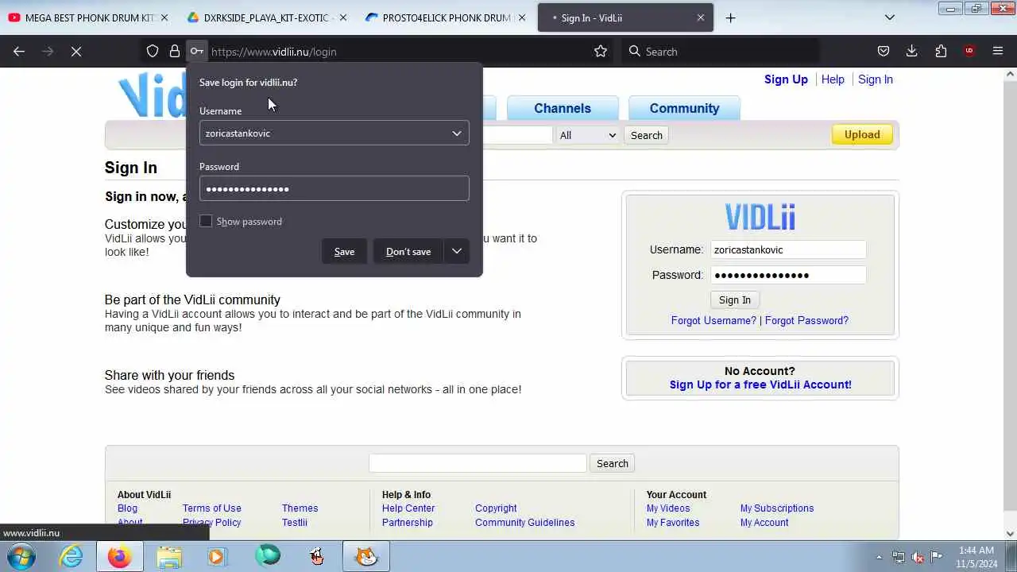The height and width of the screenshot is (572, 1017).
Task: Click the site security padlock icon
Action: (175, 52)
